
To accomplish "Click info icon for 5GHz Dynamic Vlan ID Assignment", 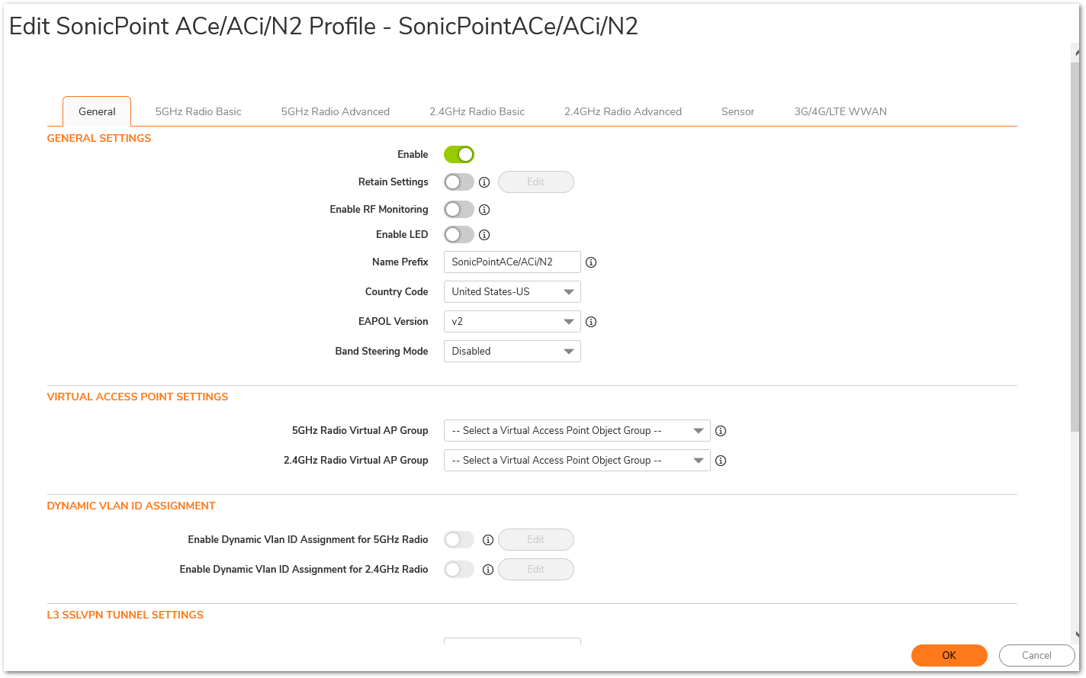I will 487,540.
